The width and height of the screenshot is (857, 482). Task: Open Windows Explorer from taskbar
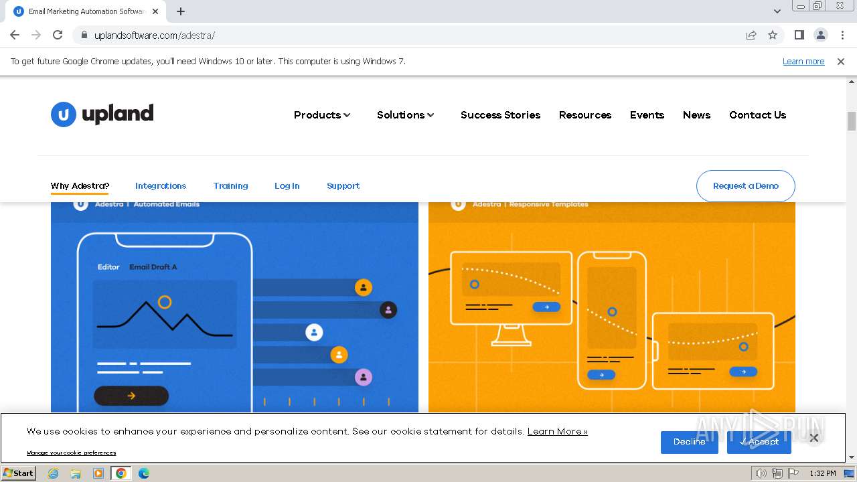(x=76, y=473)
